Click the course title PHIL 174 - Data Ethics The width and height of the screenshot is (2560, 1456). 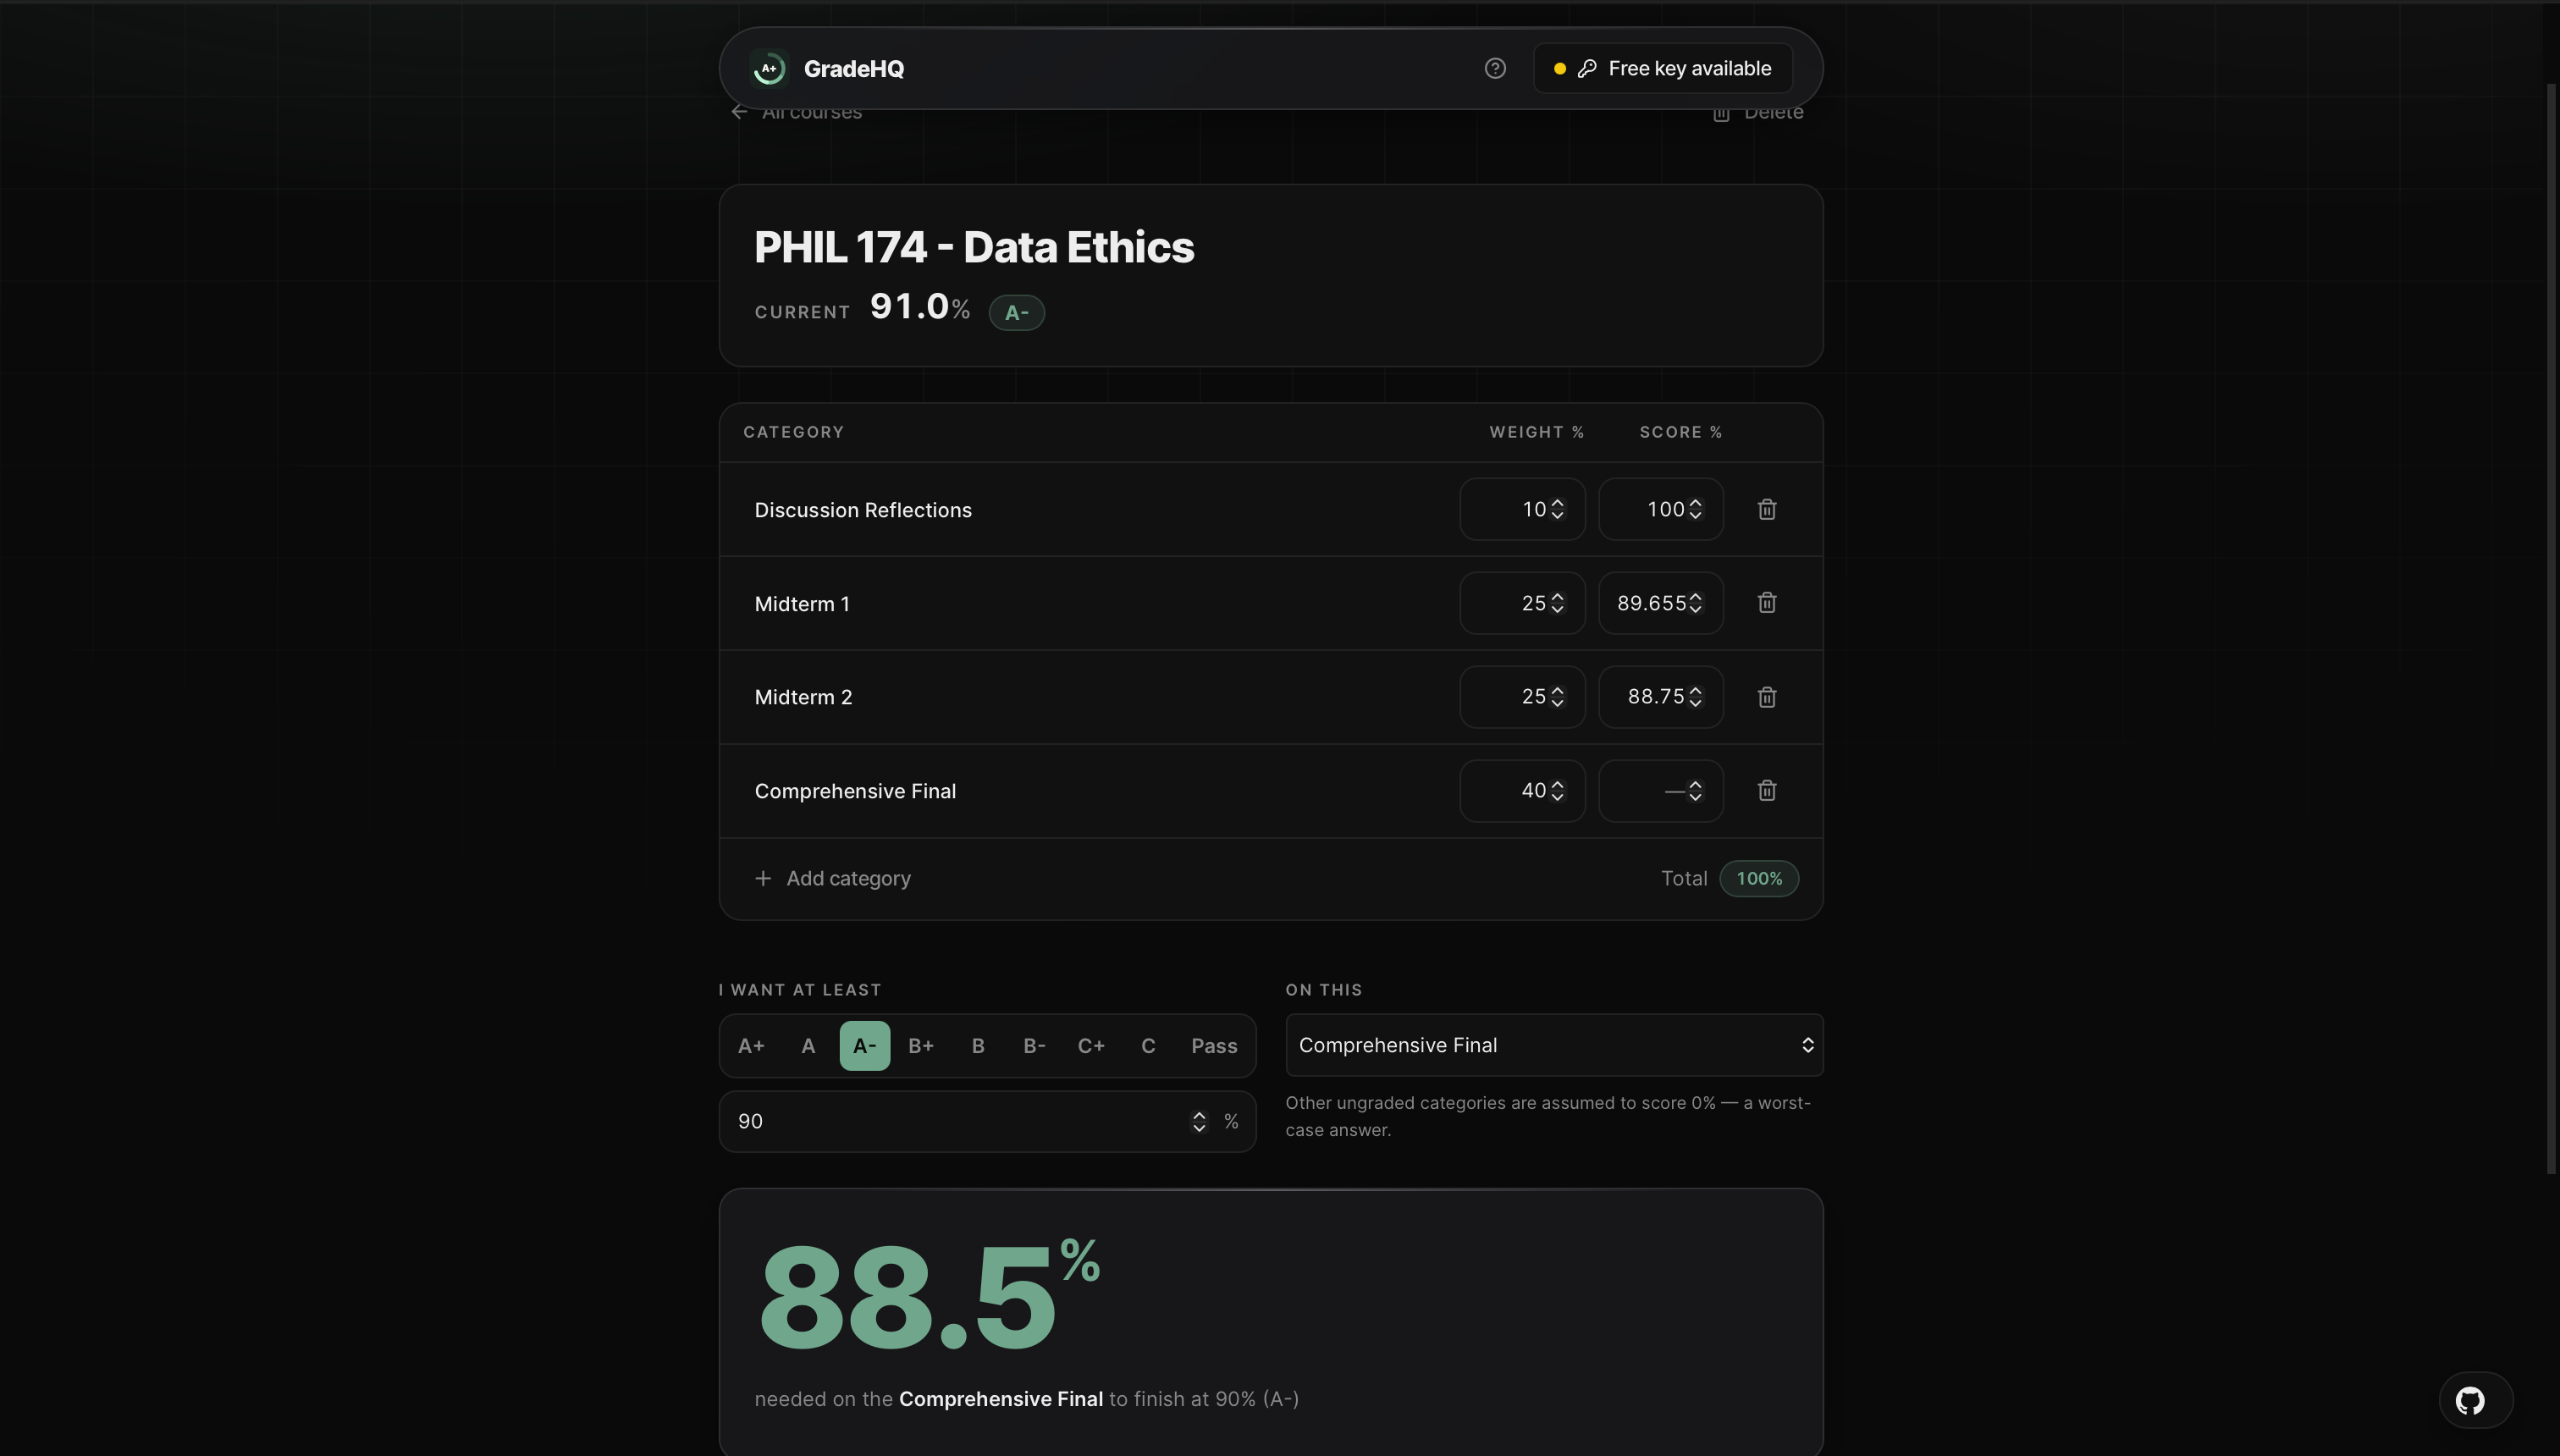[974, 247]
